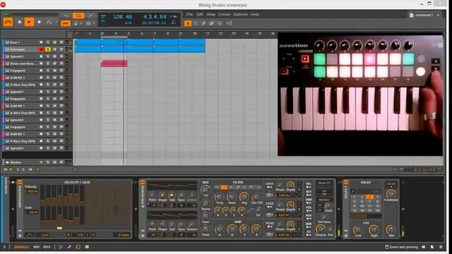Click the Filter Reso knob
The image size is (452, 254).
click(x=232, y=198)
